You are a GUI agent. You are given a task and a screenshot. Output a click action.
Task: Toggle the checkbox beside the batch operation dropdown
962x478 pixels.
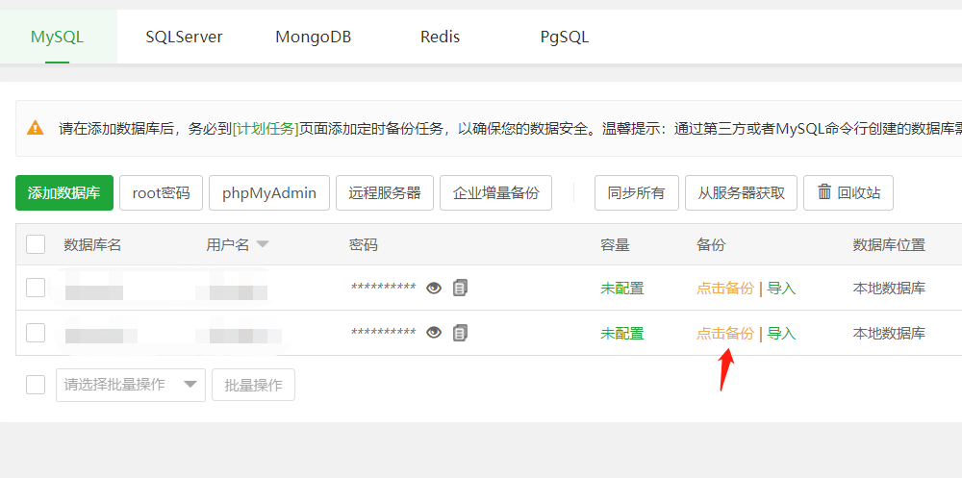tap(36, 385)
